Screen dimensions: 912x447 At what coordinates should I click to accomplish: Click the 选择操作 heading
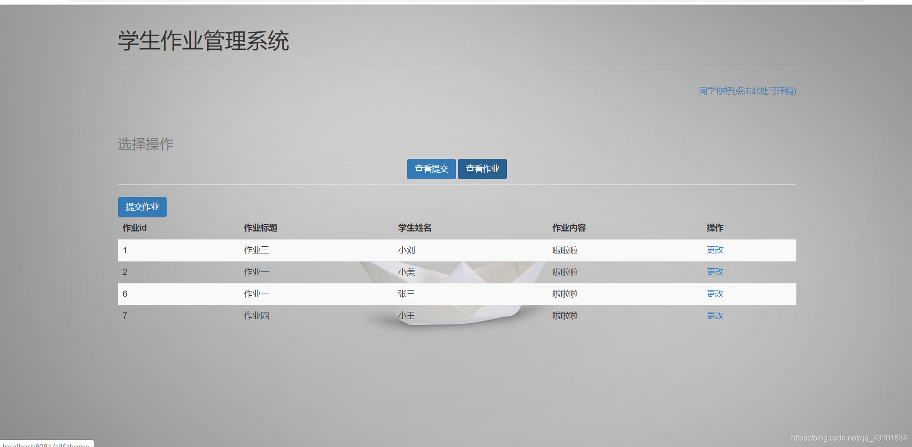[x=146, y=144]
